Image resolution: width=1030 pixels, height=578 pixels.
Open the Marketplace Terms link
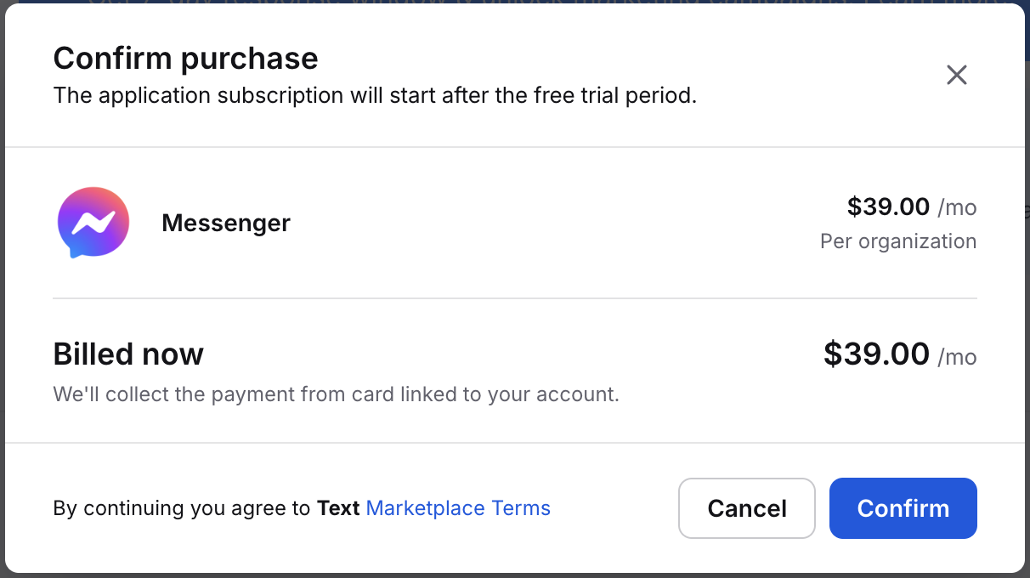point(458,508)
